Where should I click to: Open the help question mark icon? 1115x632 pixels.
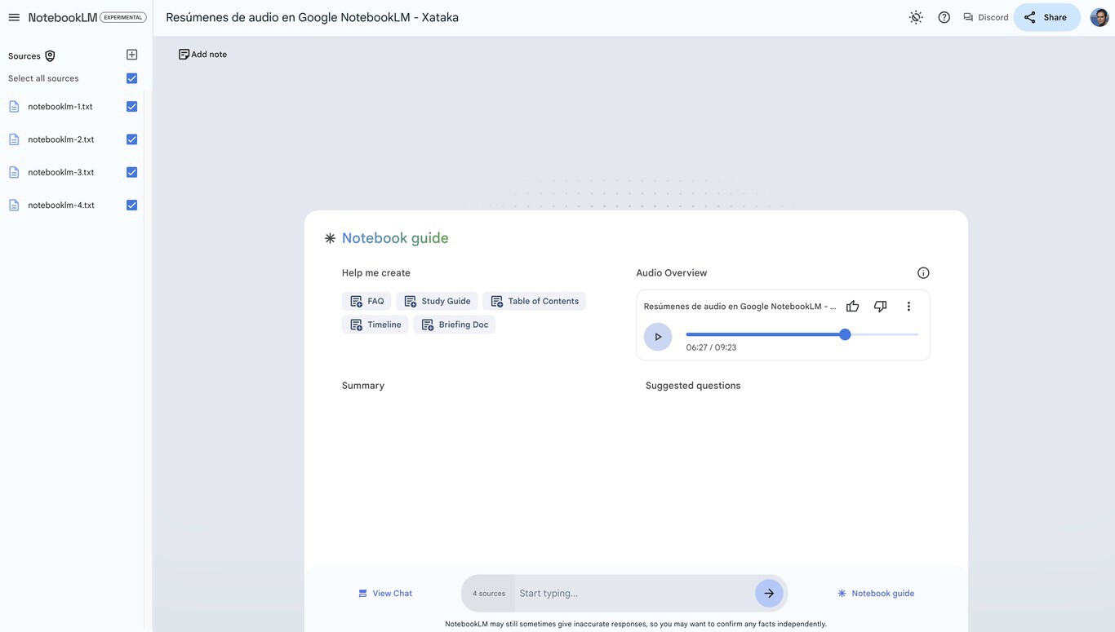[944, 17]
